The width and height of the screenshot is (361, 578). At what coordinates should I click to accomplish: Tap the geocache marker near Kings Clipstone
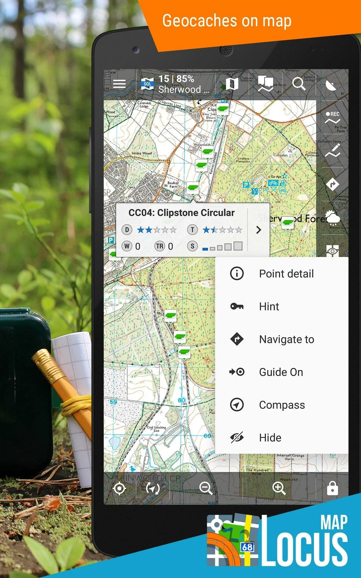223,110
